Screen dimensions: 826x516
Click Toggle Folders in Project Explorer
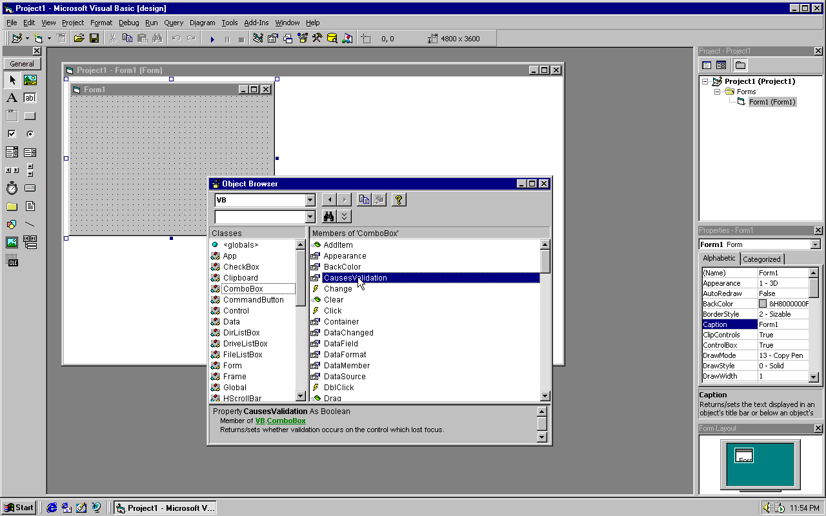pyautogui.click(x=740, y=65)
